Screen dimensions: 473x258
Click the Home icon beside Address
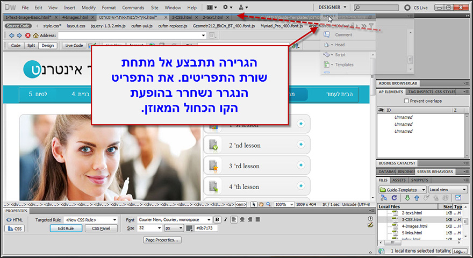click(35, 35)
